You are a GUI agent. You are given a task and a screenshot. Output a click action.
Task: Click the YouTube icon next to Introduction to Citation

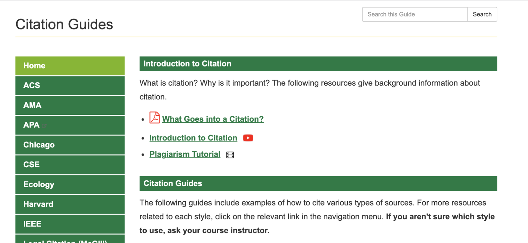pos(248,138)
